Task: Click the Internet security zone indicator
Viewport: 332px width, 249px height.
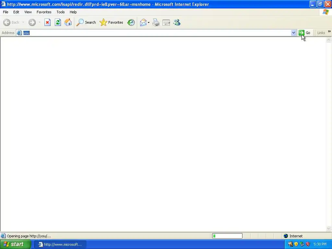Action: click(293, 236)
